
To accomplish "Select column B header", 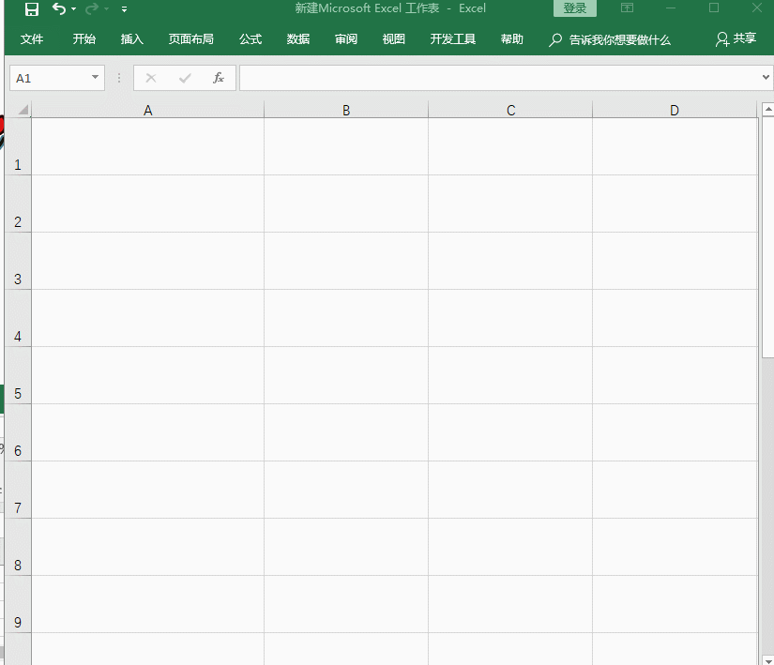I will 346,110.
